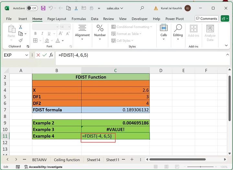Expand the Name Box dropdown
The width and height of the screenshot is (233, 170).
point(27,55)
